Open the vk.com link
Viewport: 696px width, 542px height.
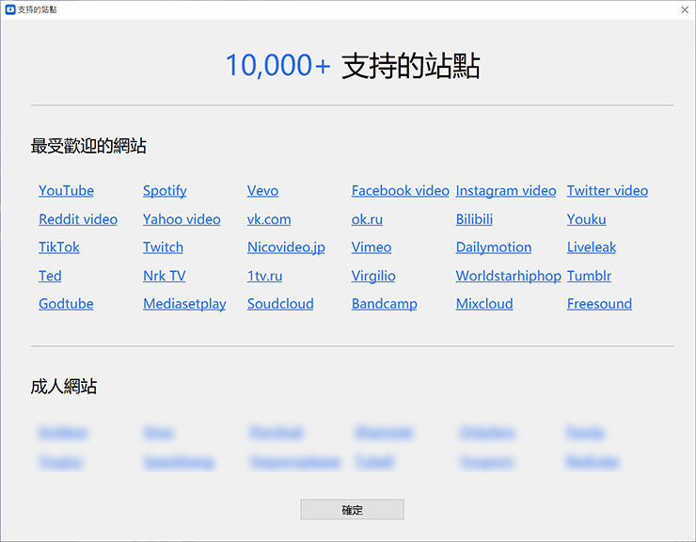[x=269, y=219]
